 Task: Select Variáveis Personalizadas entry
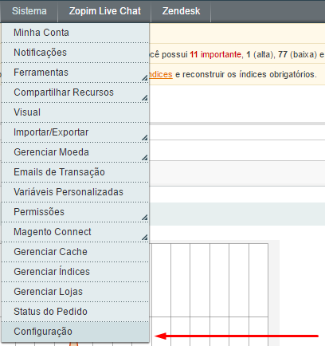[x=75, y=192]
